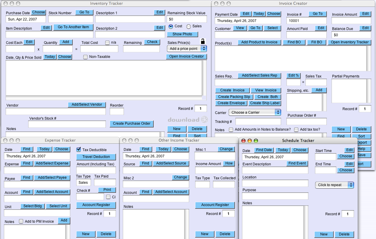This screenshot has width=376, height=239.
Task: Click Add Product to Invoice
Action: tap(259, 42)
